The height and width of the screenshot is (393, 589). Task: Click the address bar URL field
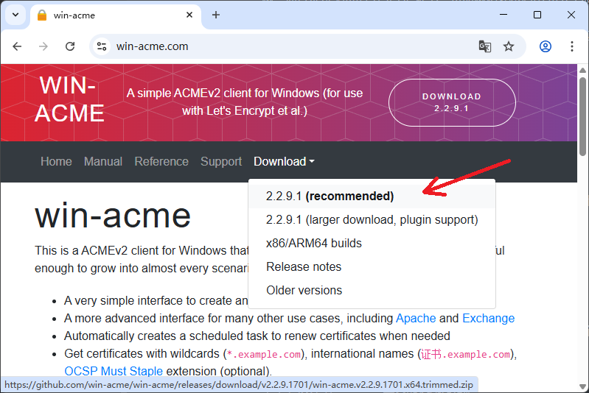point(293,46)
